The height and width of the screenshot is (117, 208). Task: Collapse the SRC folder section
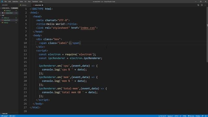[x=2, y=15]
